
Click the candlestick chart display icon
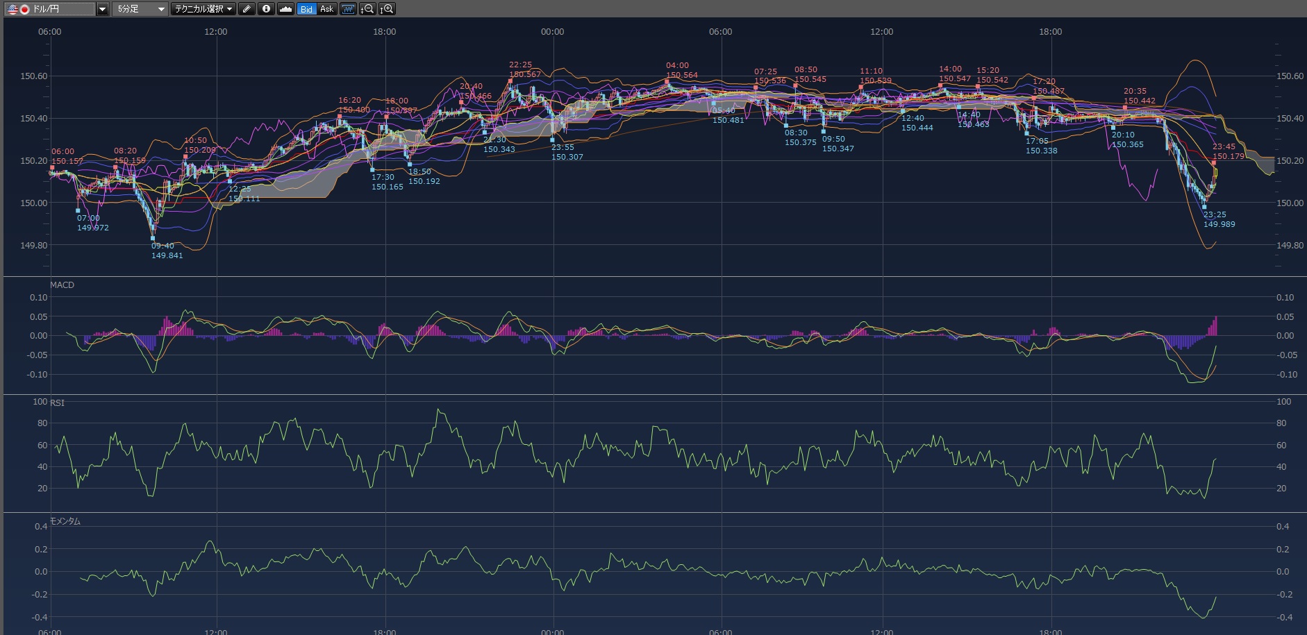click(x=348, y=9)
